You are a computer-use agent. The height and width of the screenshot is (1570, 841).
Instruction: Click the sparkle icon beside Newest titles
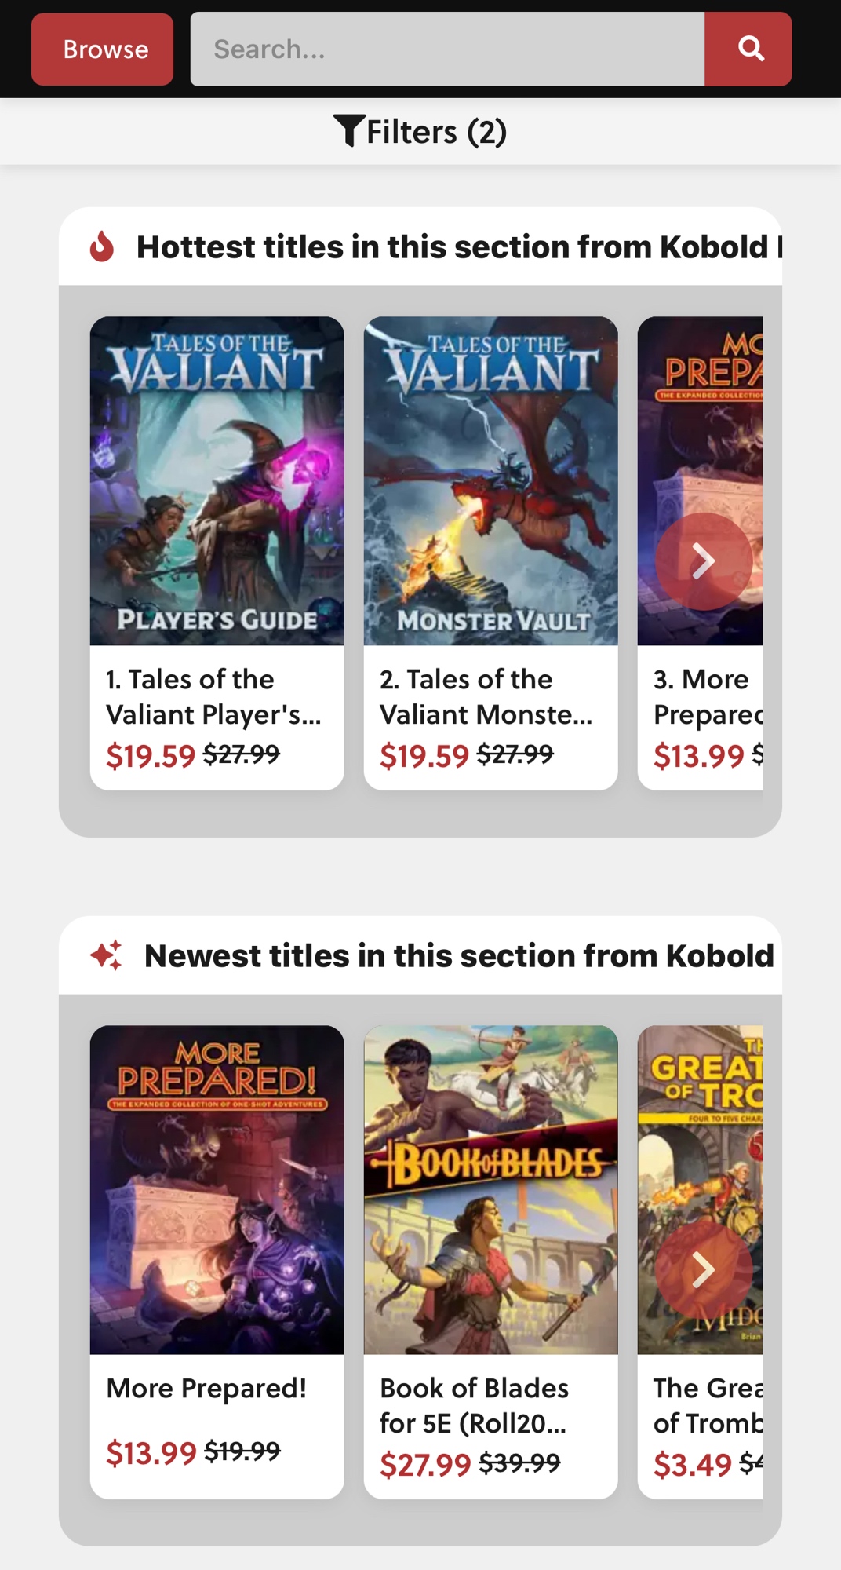coord(106,955)
